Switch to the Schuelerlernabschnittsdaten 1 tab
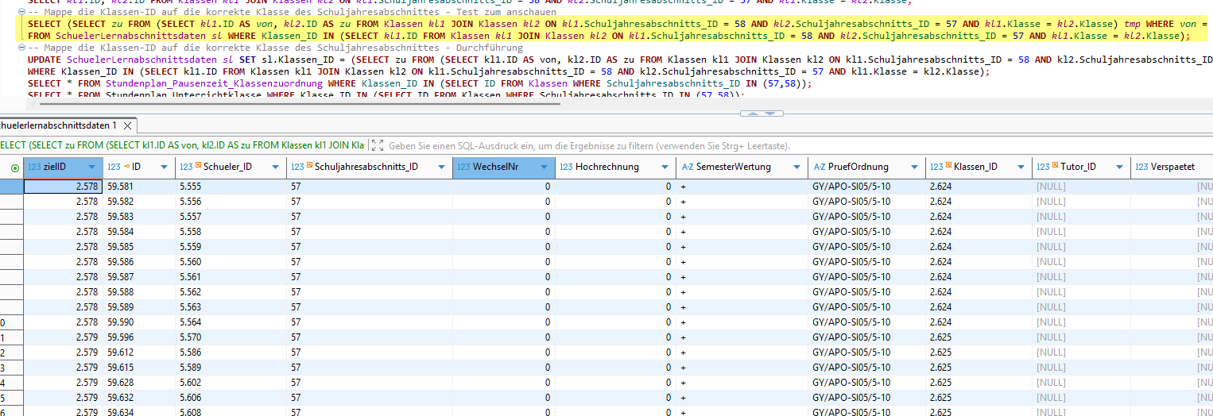Viewport: 1213px width, 416px height. (56, 125)
